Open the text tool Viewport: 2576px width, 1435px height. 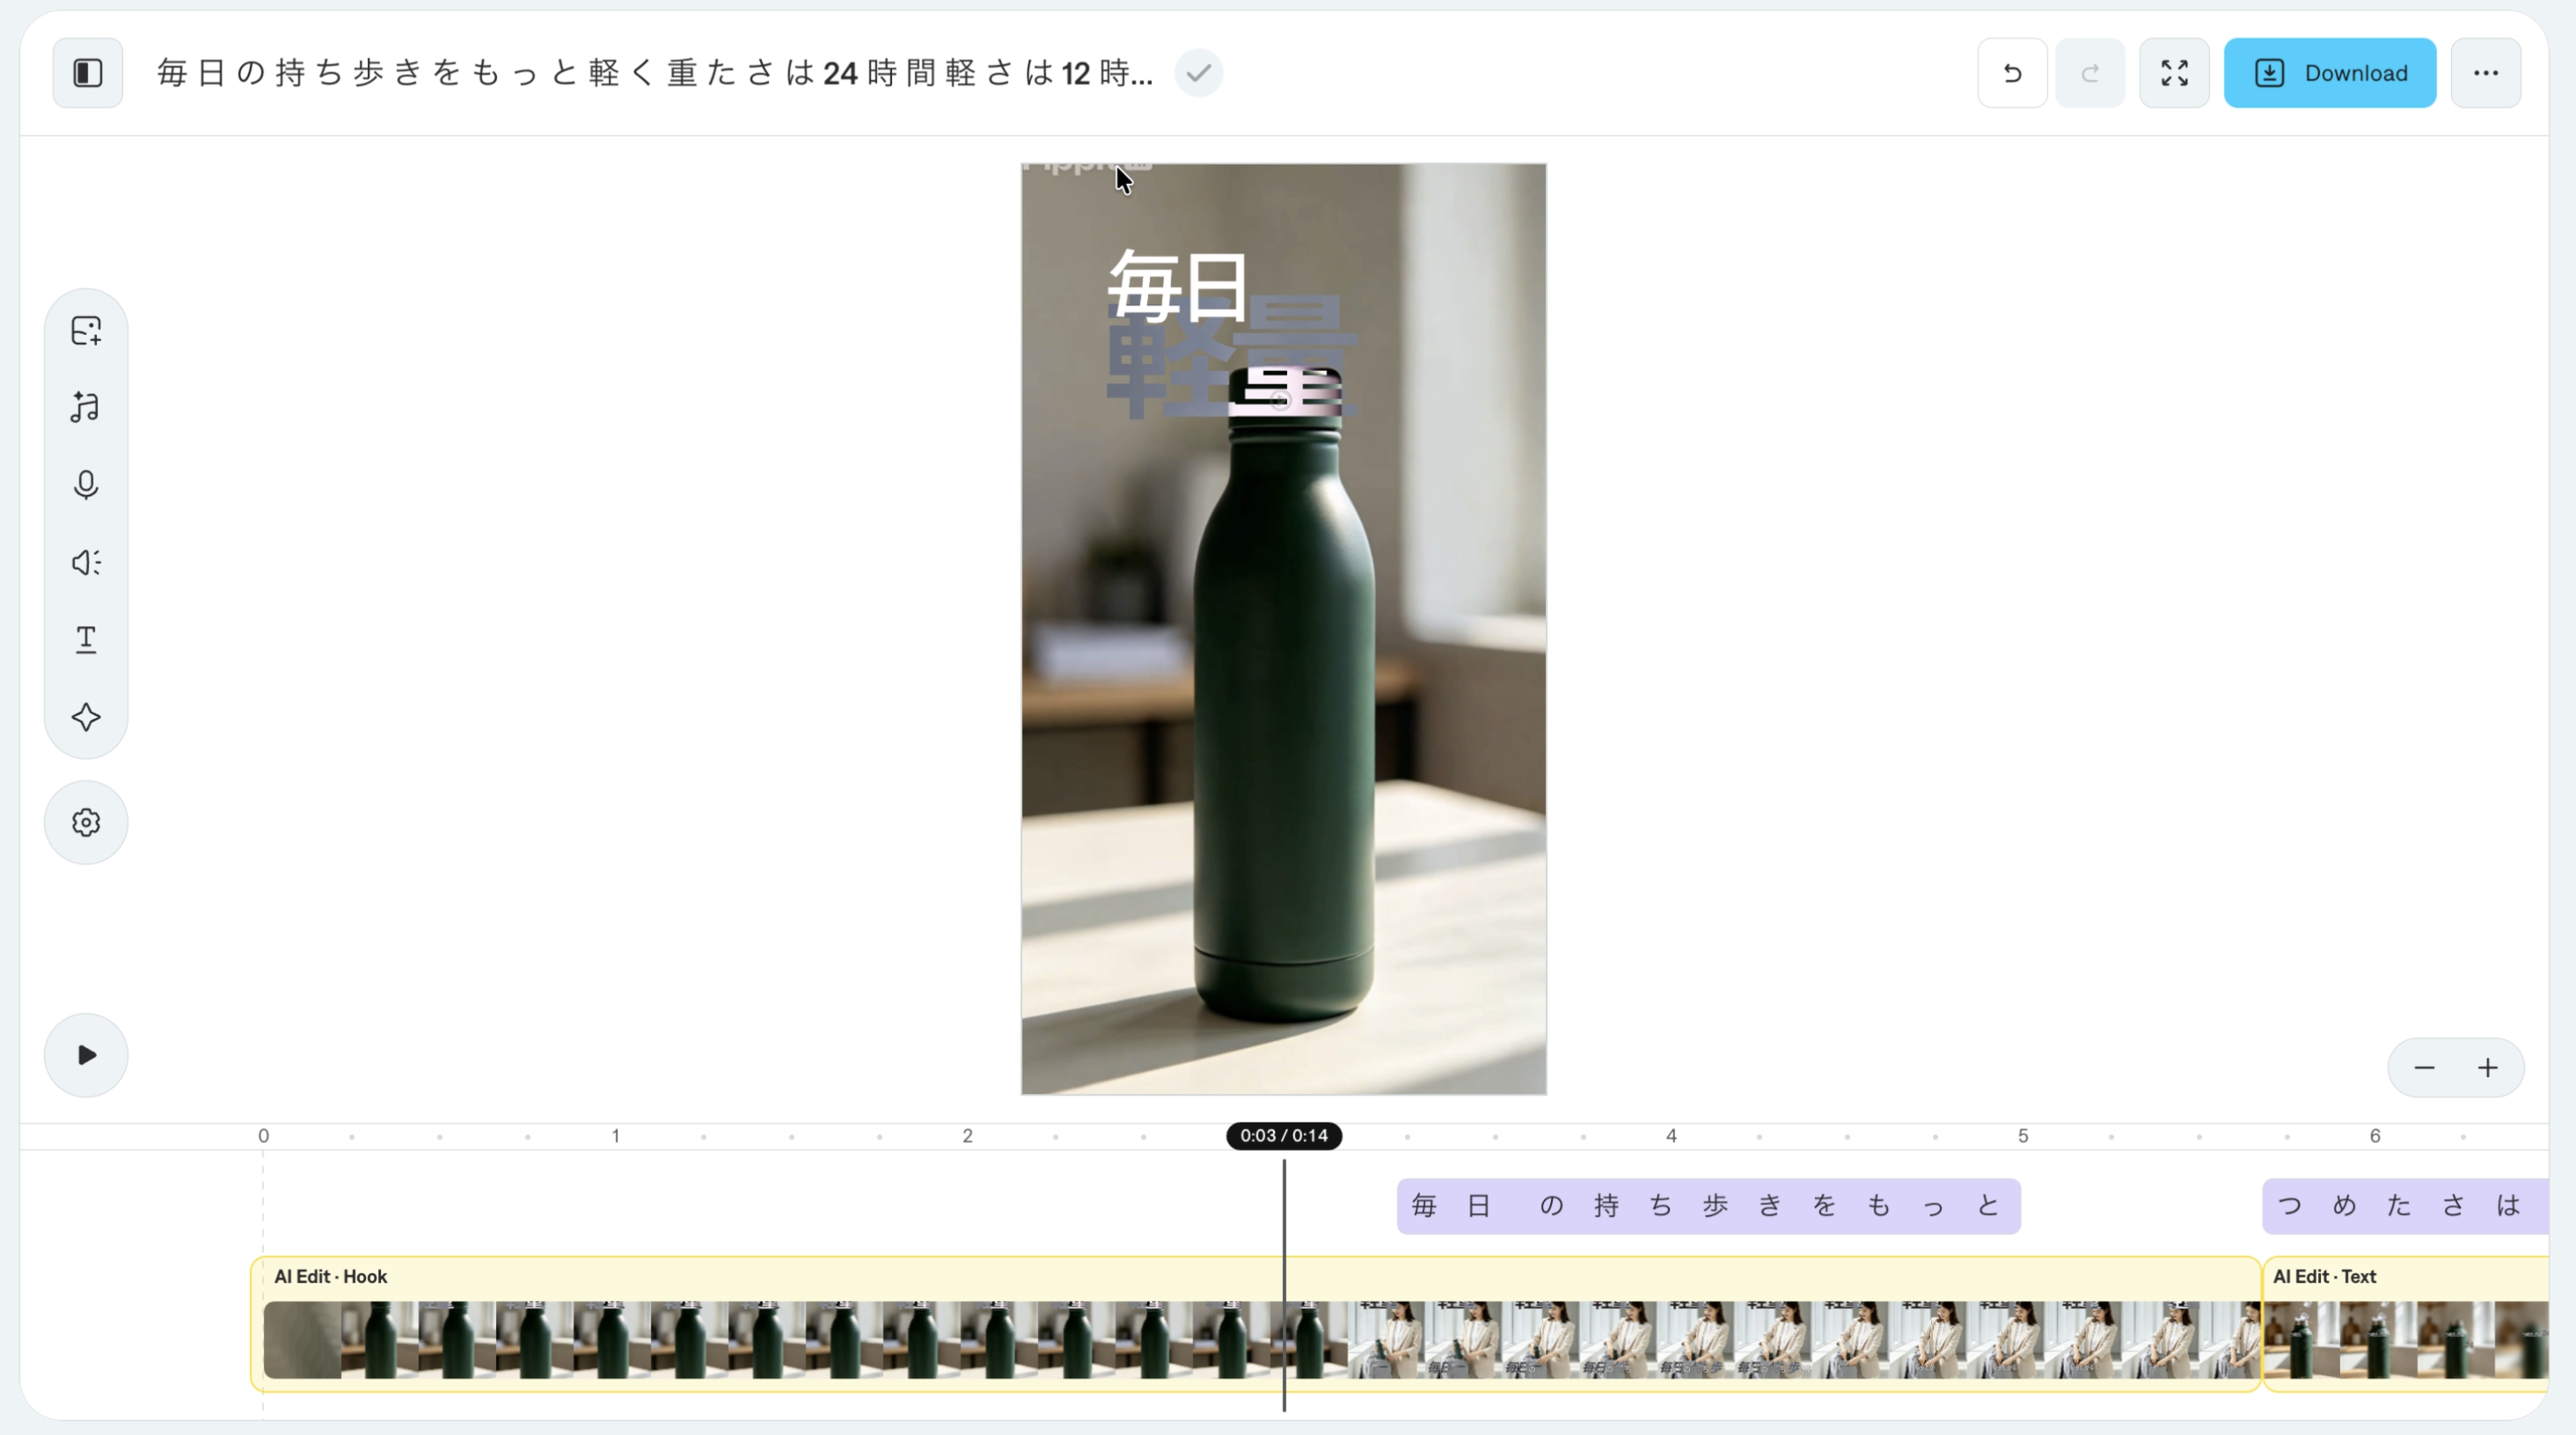tap(86, 639)
